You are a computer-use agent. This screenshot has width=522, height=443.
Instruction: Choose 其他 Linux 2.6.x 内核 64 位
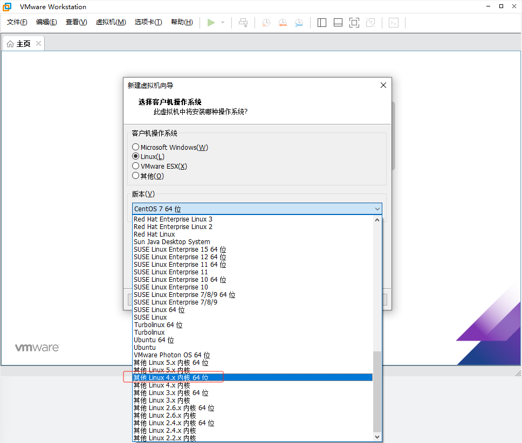coord(253,408)
